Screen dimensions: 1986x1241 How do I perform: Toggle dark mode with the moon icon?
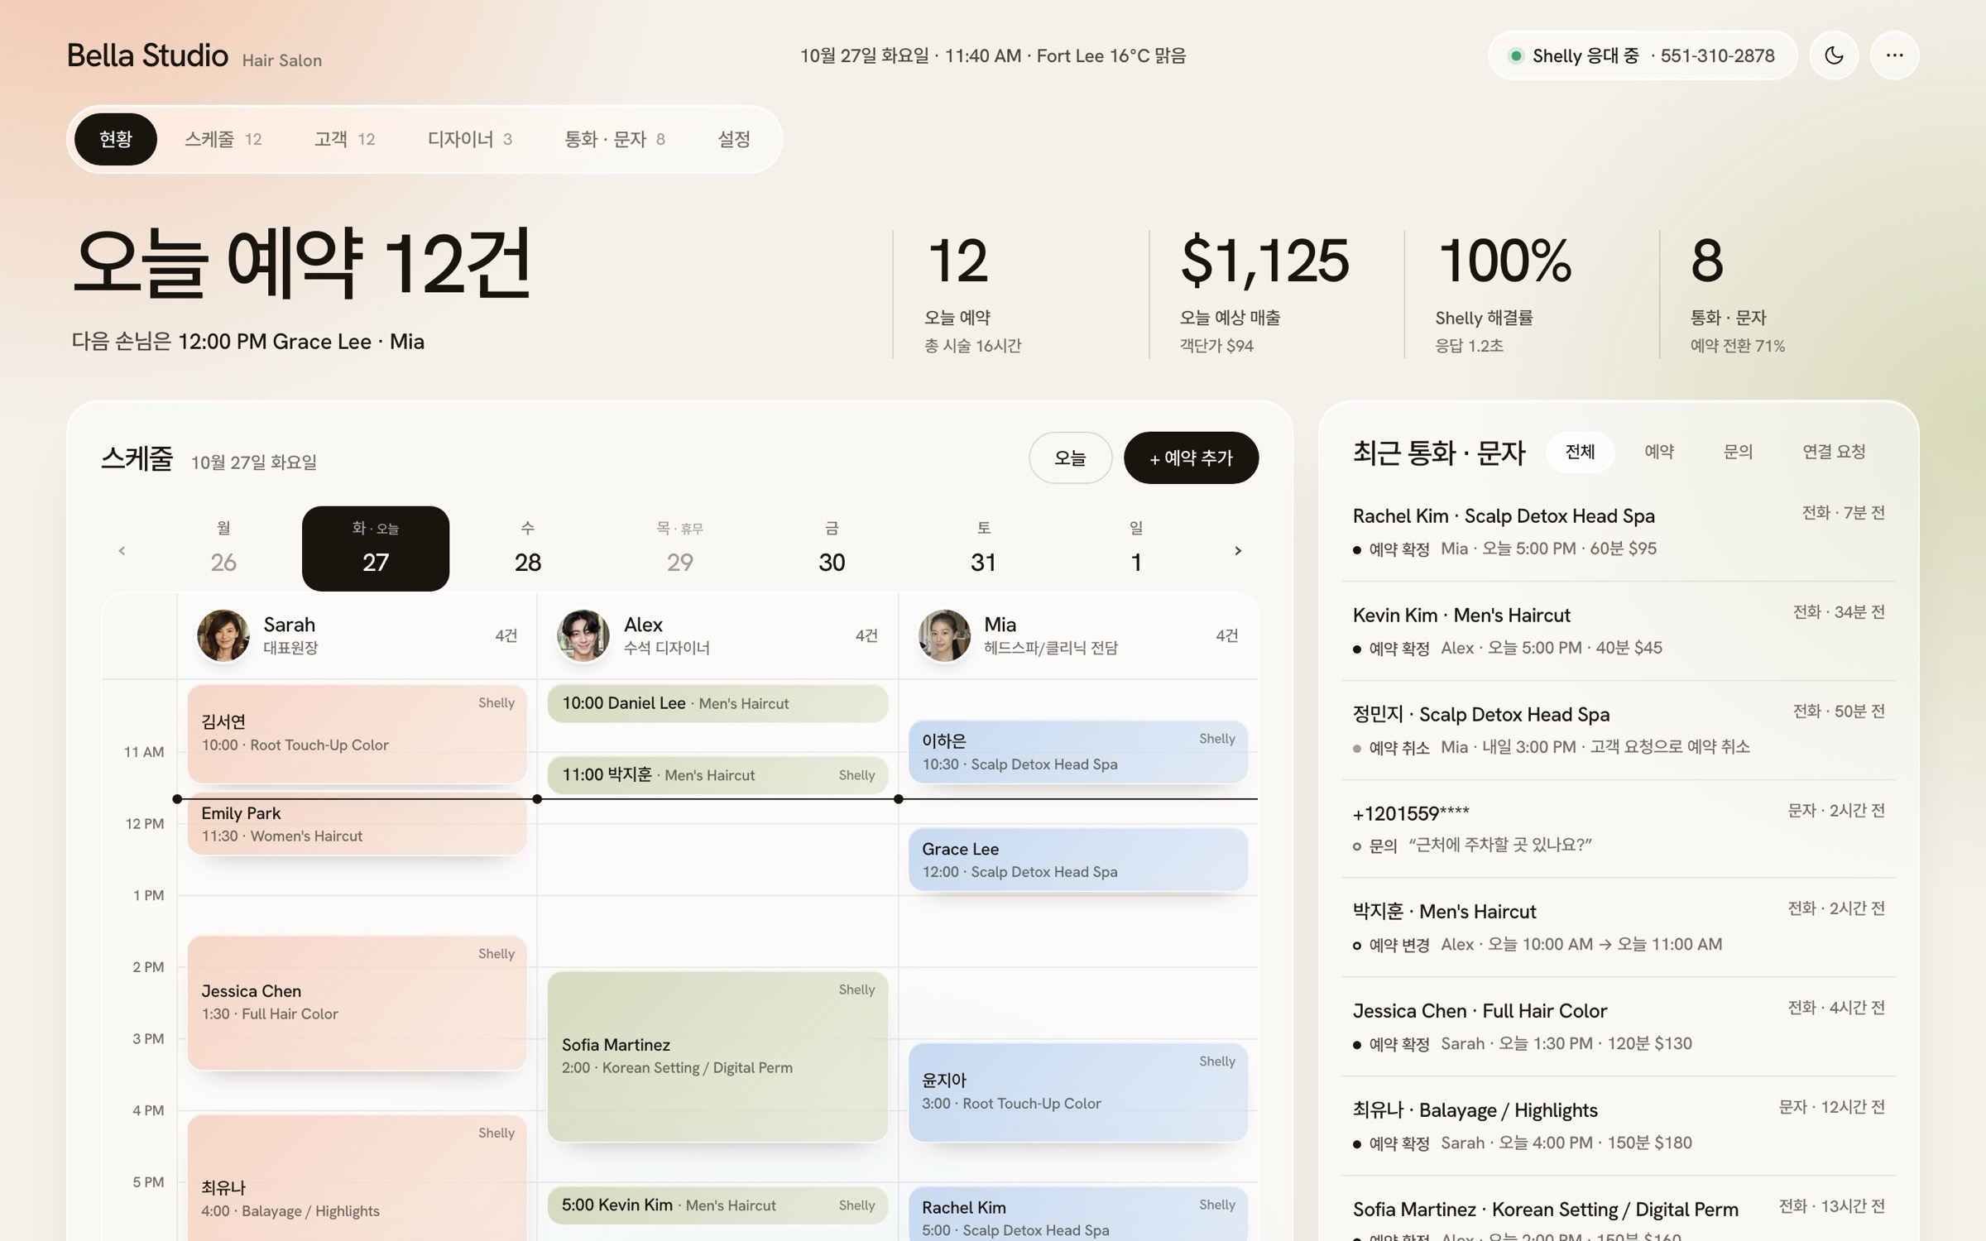pyautogui.click(x=1834, y=55)
